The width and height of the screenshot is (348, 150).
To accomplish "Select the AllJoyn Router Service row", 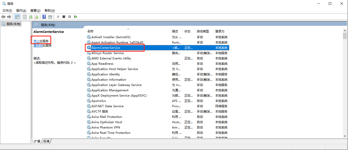I will pos(158,53).
